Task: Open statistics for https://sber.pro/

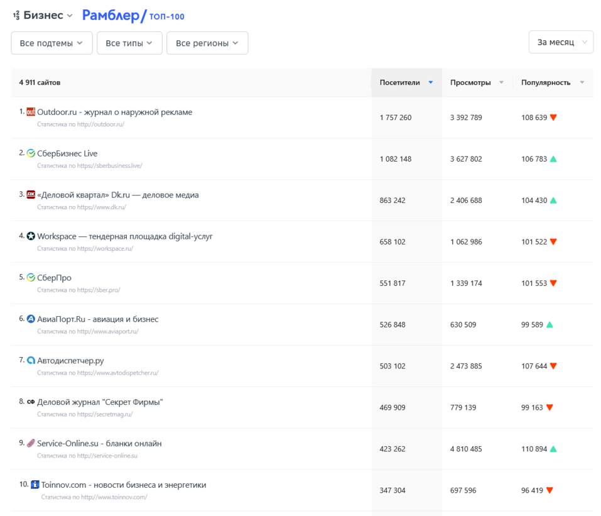Action: 79,290
